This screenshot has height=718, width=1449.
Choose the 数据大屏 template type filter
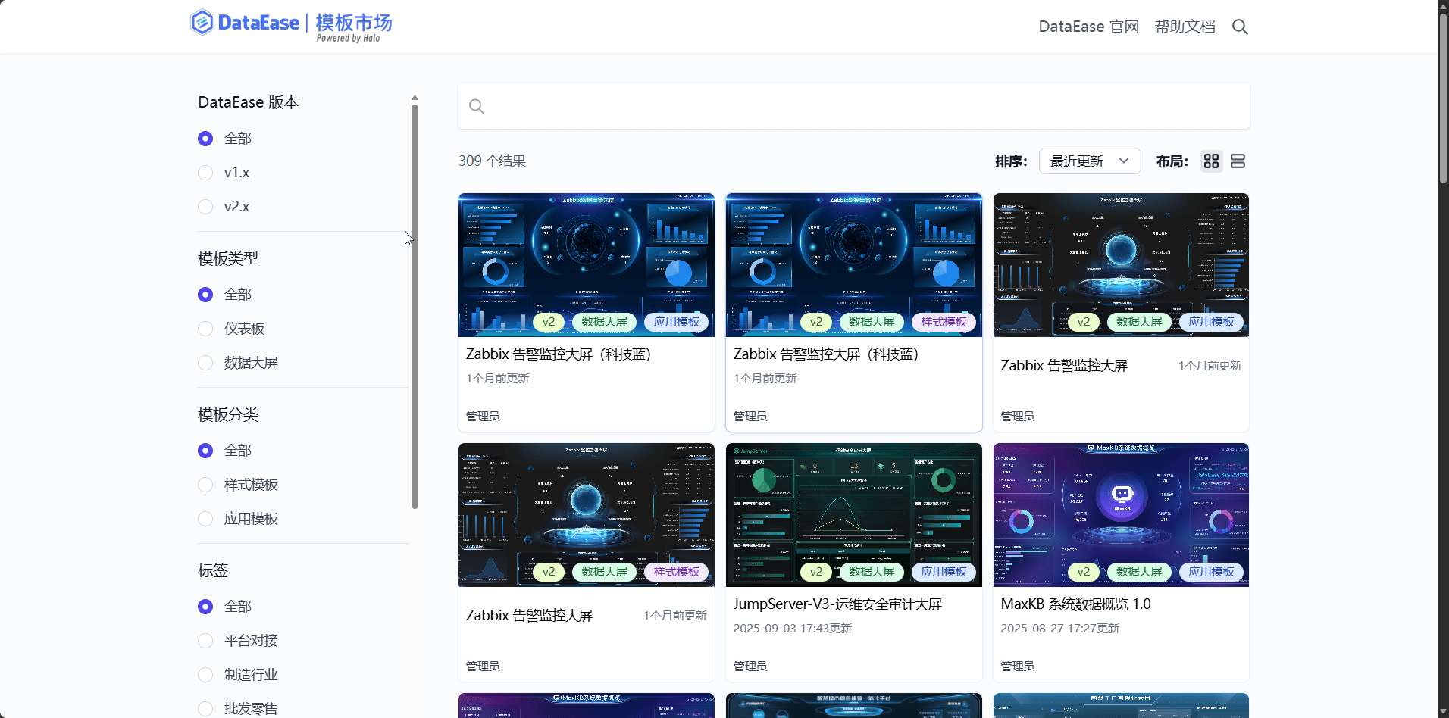coord(205,363)
